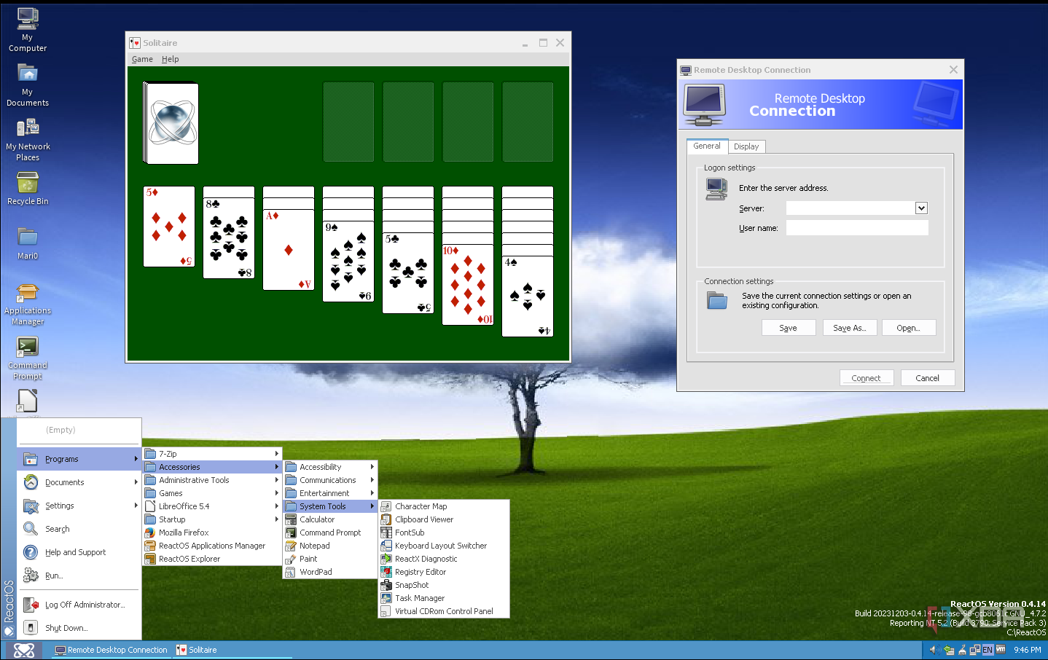The height and width of the screenshot is (660, 1048).
Task: Open the Game menu in Solitaire
Action: (142, 59)
